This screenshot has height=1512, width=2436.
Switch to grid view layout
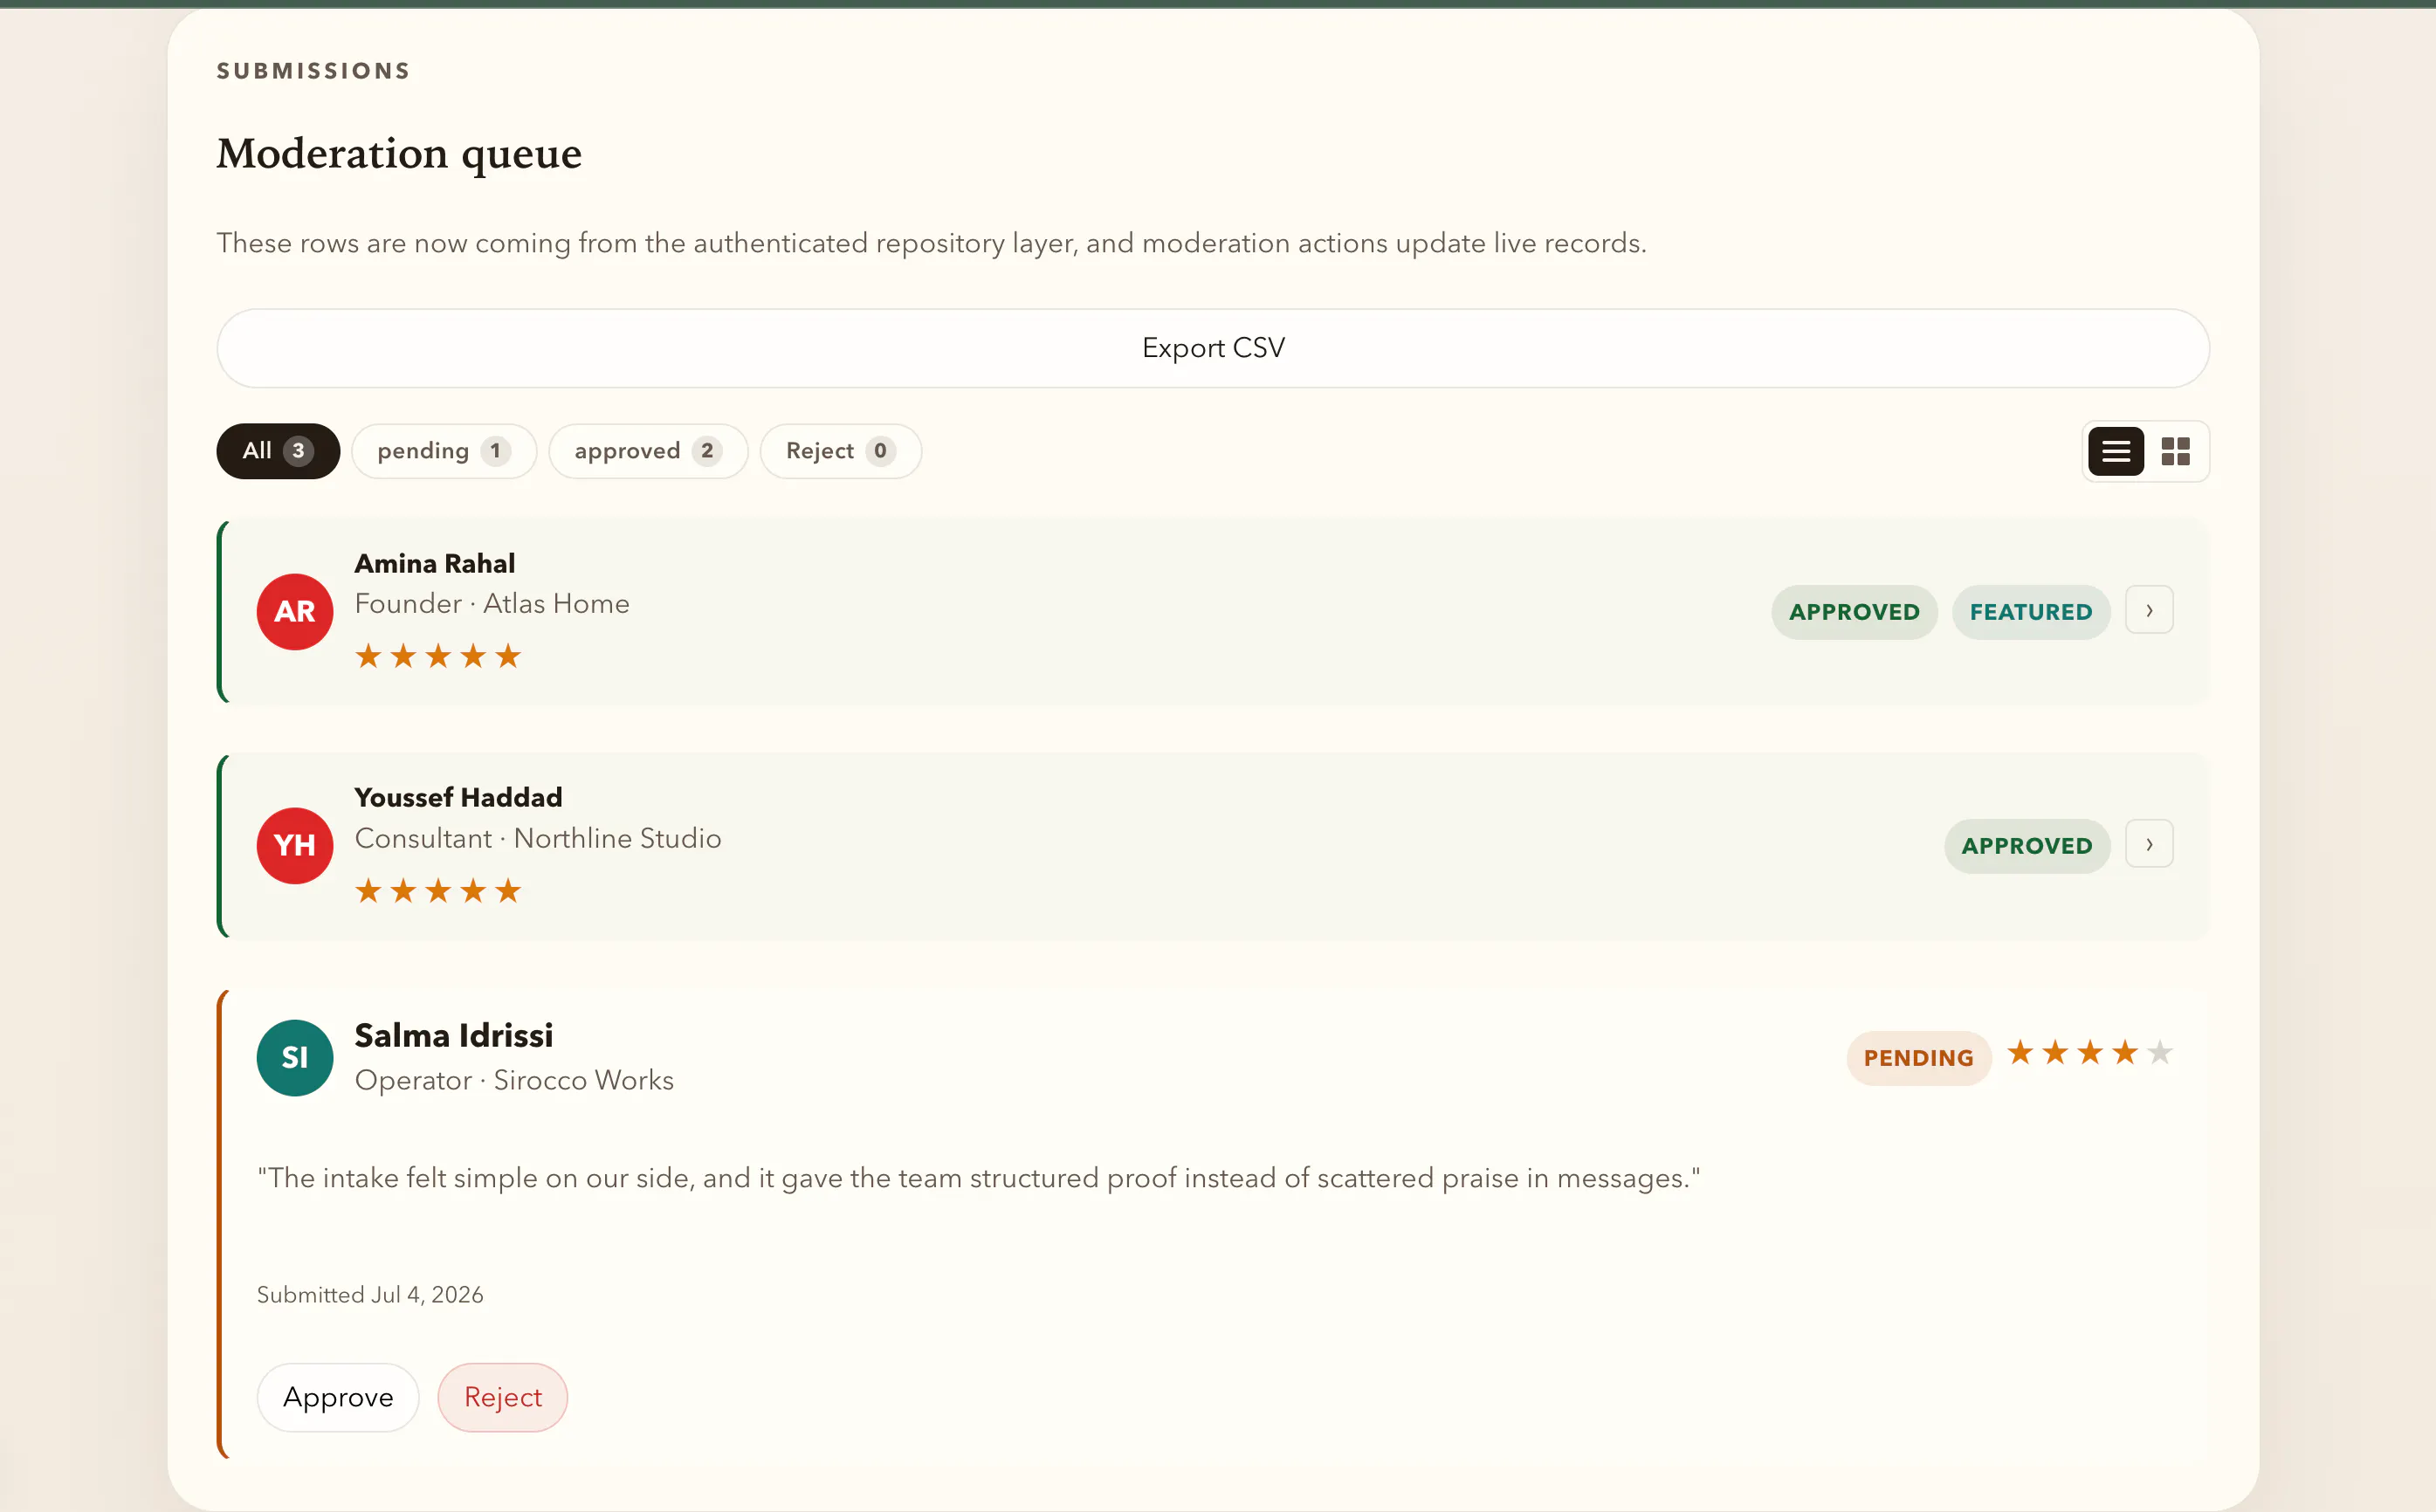click(x=2175, y=451)
